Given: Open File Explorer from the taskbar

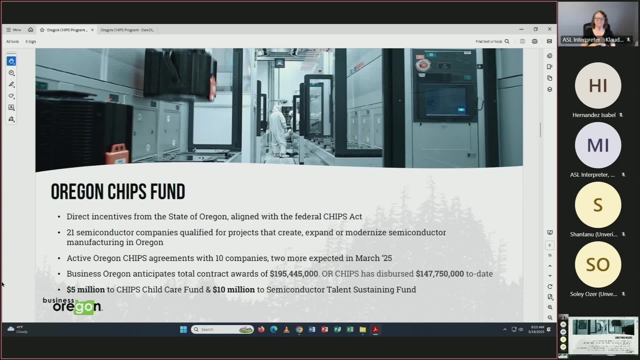Looking at the screenshot, I should [x=363, y=329].
